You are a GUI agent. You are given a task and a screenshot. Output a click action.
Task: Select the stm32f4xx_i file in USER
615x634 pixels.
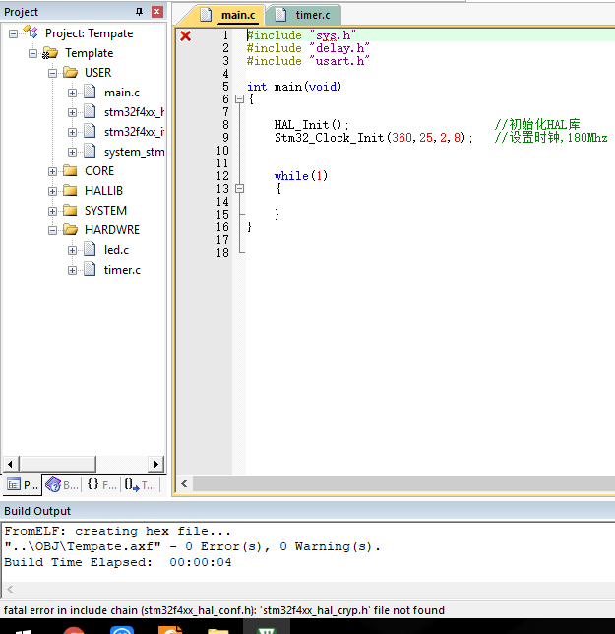(134, 132)
